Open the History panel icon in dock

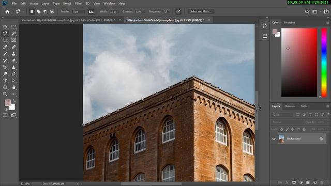pyautogui.click(x=264, y=25)
